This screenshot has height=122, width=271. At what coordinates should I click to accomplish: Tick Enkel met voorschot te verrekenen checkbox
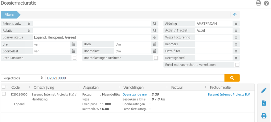pyautogui.click(x=237, y=65)
